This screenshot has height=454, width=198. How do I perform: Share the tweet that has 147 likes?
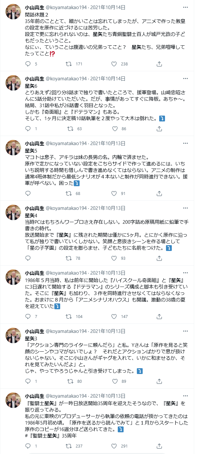coord(159,317)
